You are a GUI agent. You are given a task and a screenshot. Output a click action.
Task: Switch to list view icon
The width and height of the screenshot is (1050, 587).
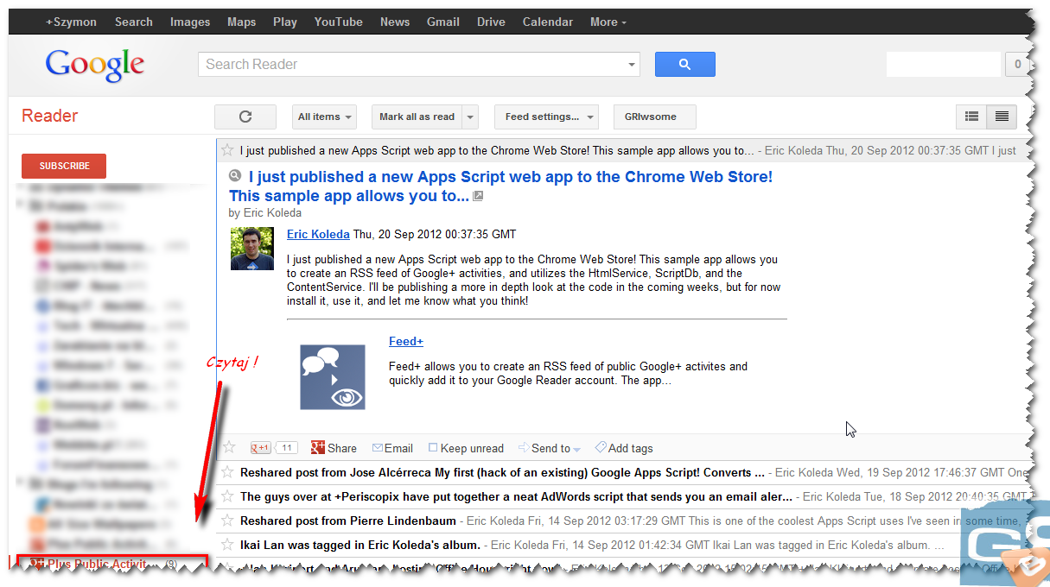point(971,117)
